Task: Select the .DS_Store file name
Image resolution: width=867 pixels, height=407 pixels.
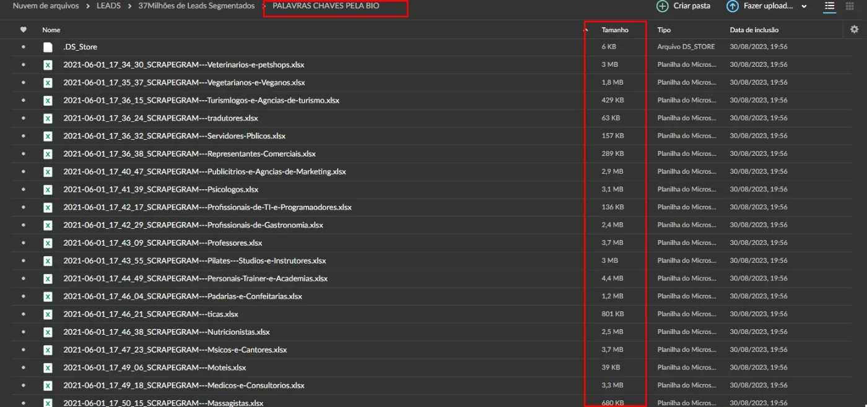Action: click(81, 47)
